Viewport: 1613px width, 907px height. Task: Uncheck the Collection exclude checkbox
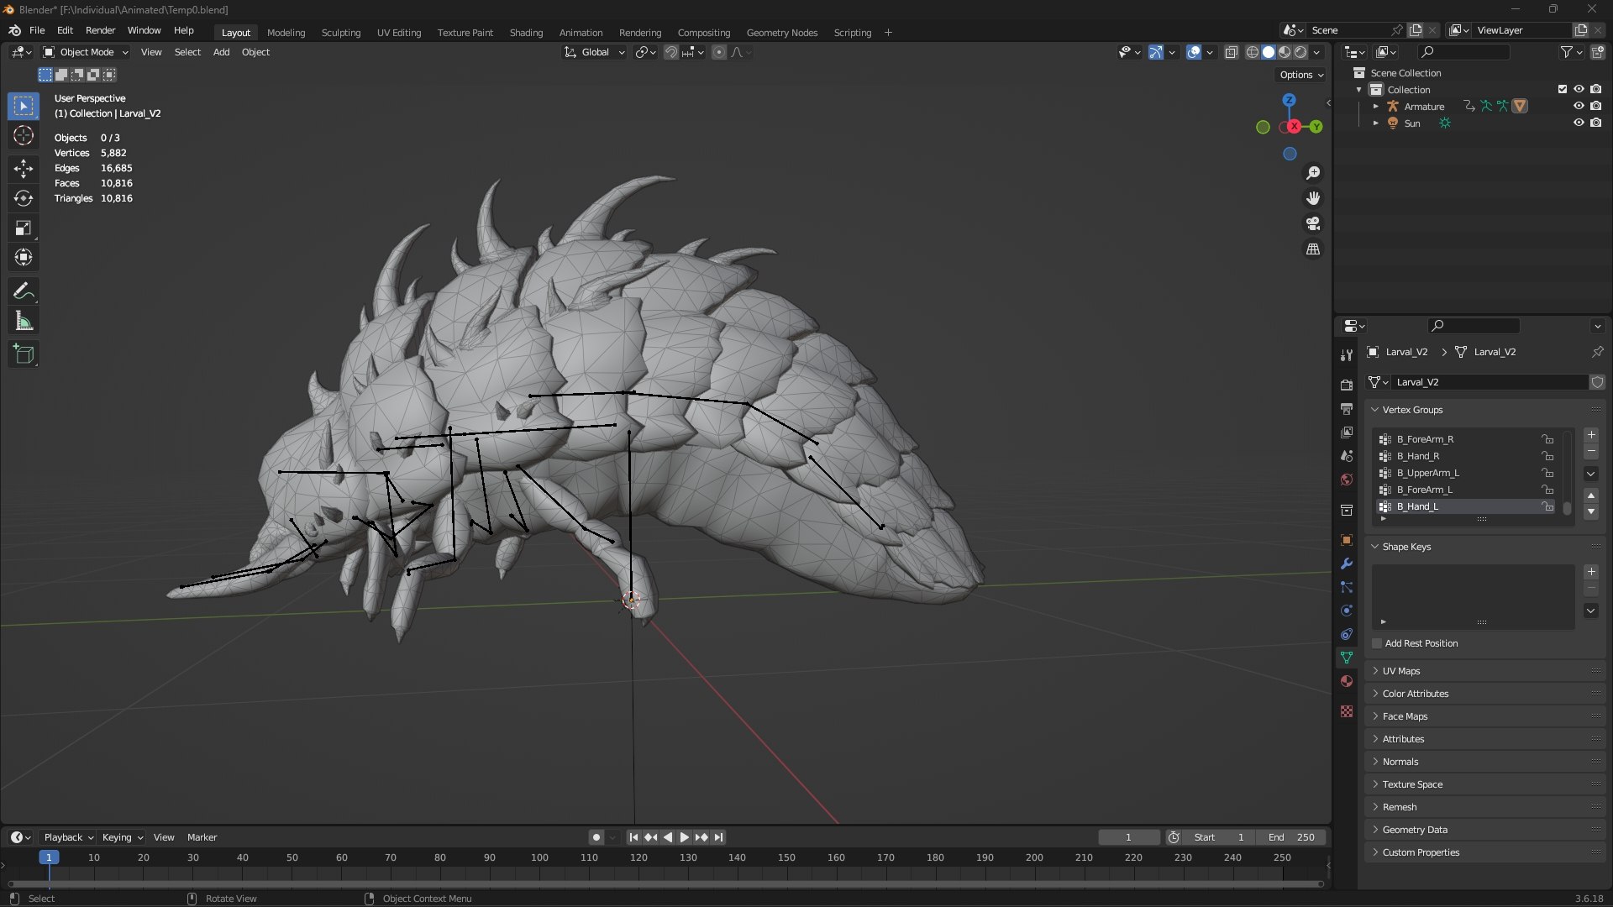(1563, 89)
